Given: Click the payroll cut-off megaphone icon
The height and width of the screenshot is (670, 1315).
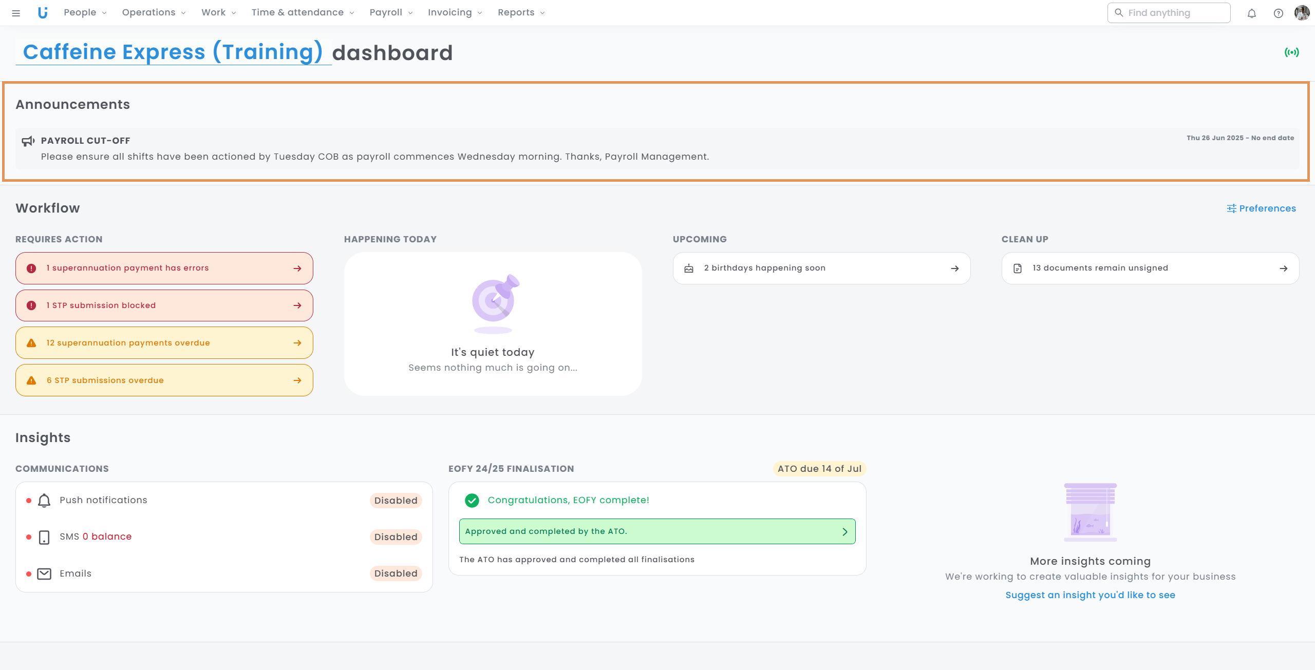Looking at the screenshot, I should (x=28, y=141).
